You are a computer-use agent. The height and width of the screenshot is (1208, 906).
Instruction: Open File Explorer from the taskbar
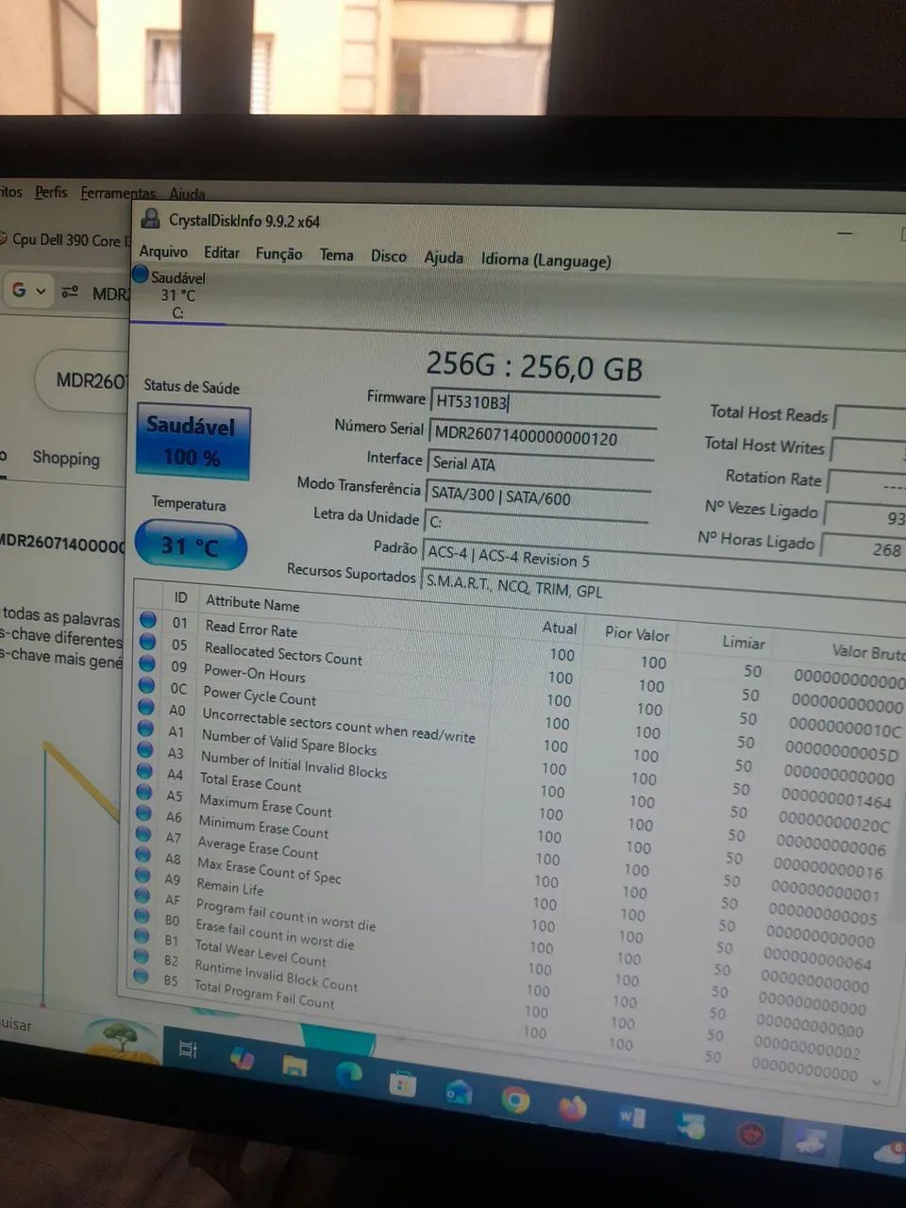(x=294, y=1066)
